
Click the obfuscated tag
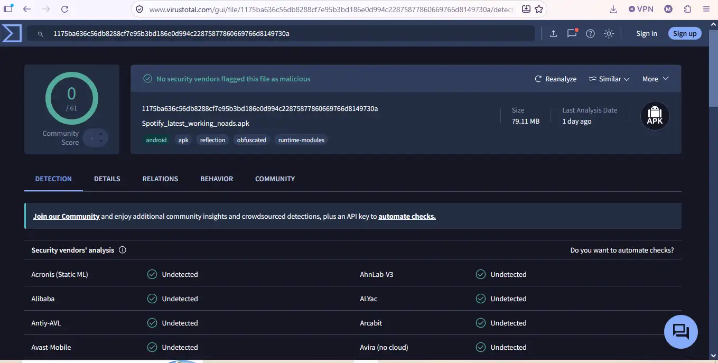point(251,140)
